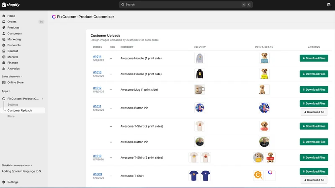
Task: Click the Discounts icon in sidebar
Action: tap(4, 45)
